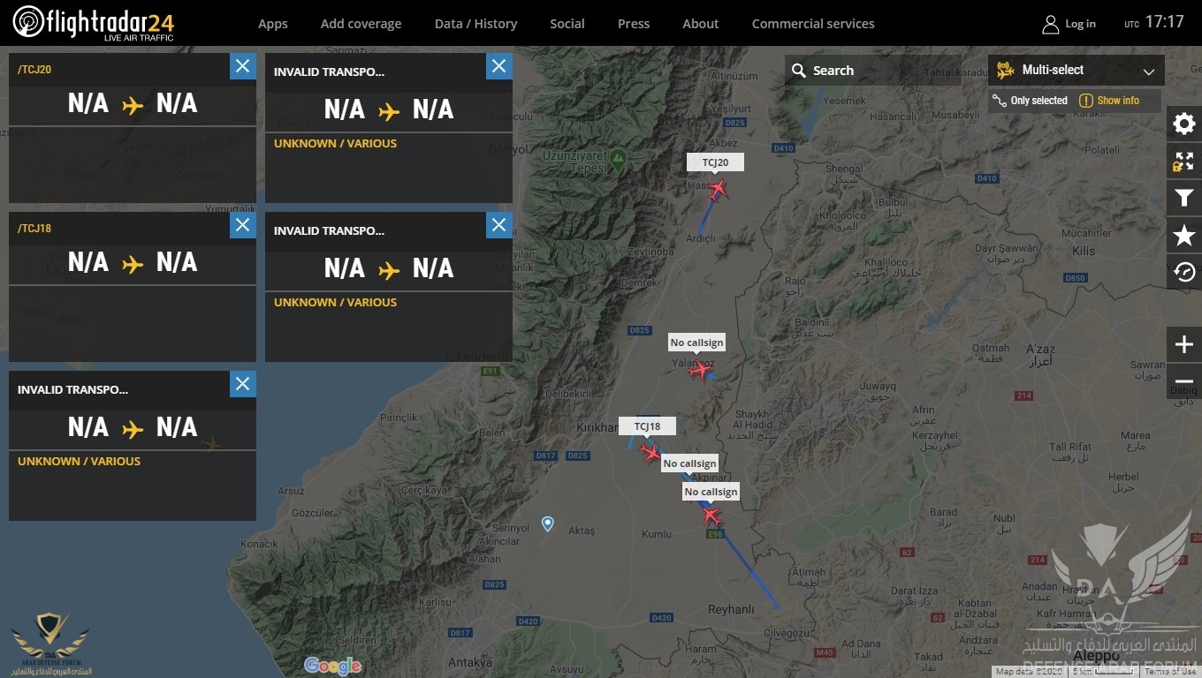Click the blue location pin near Aktaş
1202x678 pixels.
tap(548, 524)
